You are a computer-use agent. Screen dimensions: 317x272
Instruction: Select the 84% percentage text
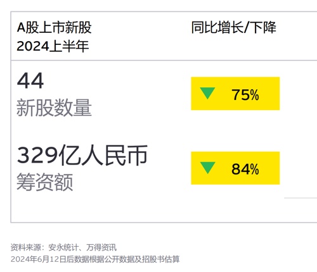(x=245, y=169)
